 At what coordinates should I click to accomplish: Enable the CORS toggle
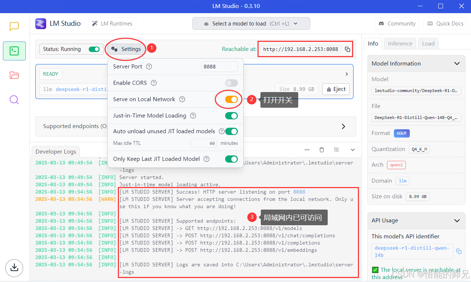[231, 83]
